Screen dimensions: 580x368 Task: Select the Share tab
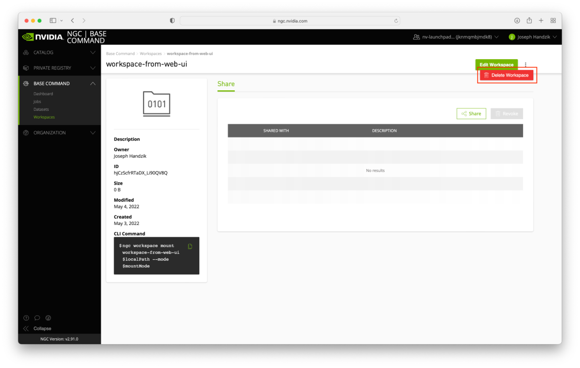point(226,84)
